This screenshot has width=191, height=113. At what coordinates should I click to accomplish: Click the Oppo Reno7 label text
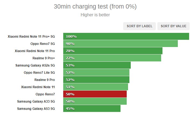[45, 94]
